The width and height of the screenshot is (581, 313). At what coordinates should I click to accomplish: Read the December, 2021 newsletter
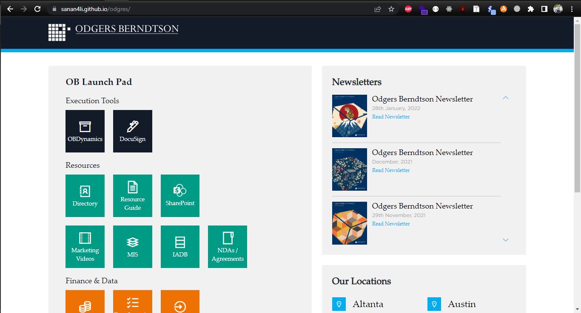tap(391, 170)
